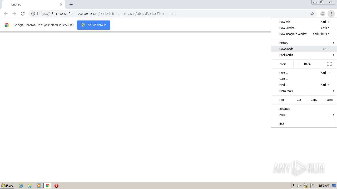Decrease zoom with the minus button
Screen dimensions: 337x189
pos(298,64)
